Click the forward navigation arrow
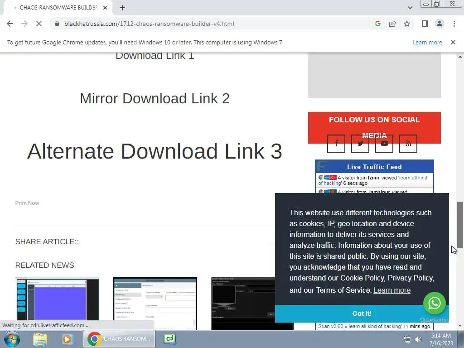The image size is (464, 348). point(24,24)
